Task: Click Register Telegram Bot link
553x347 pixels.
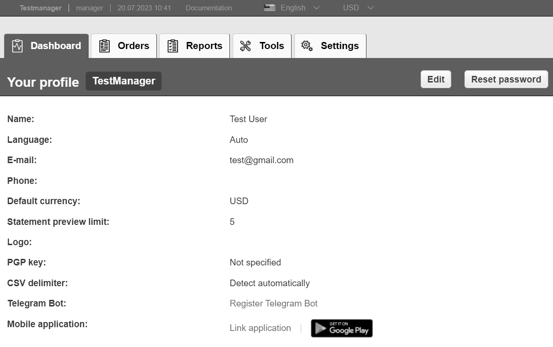Action: pos(274,304)
